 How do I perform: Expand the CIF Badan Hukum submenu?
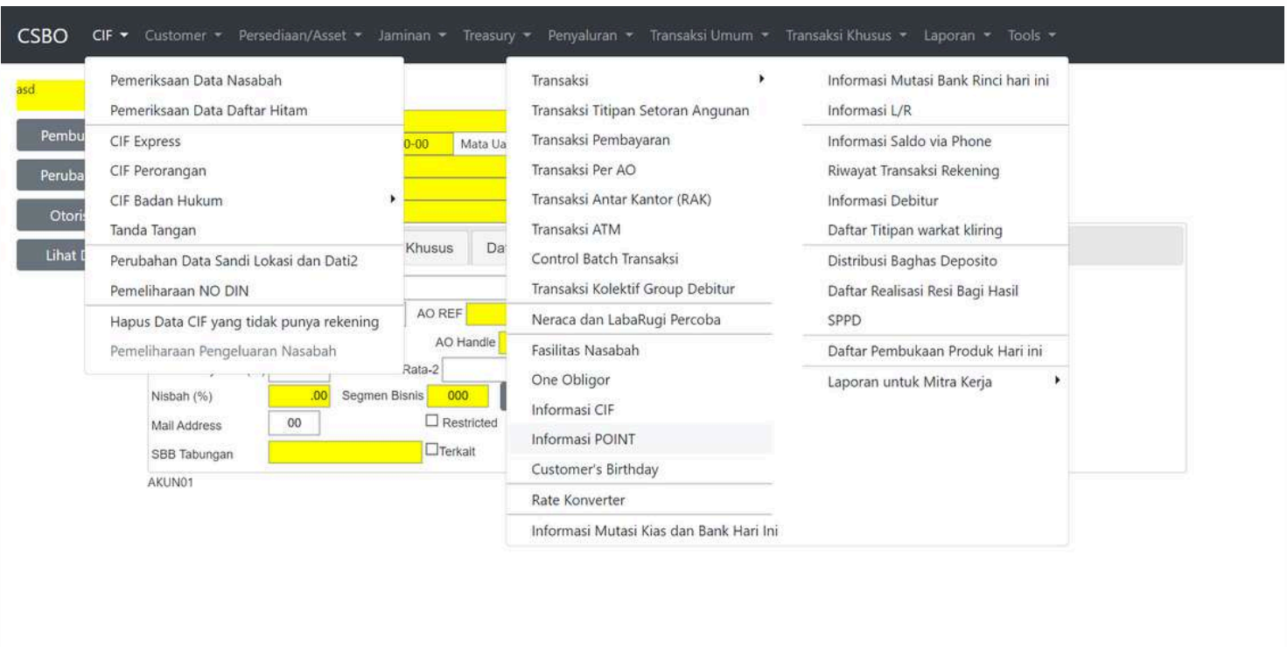(243, 200)
